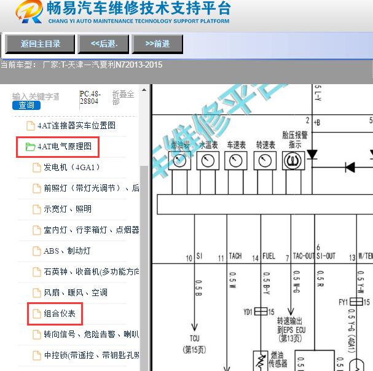Go forward with the >>前进 button

coord(157,44)
